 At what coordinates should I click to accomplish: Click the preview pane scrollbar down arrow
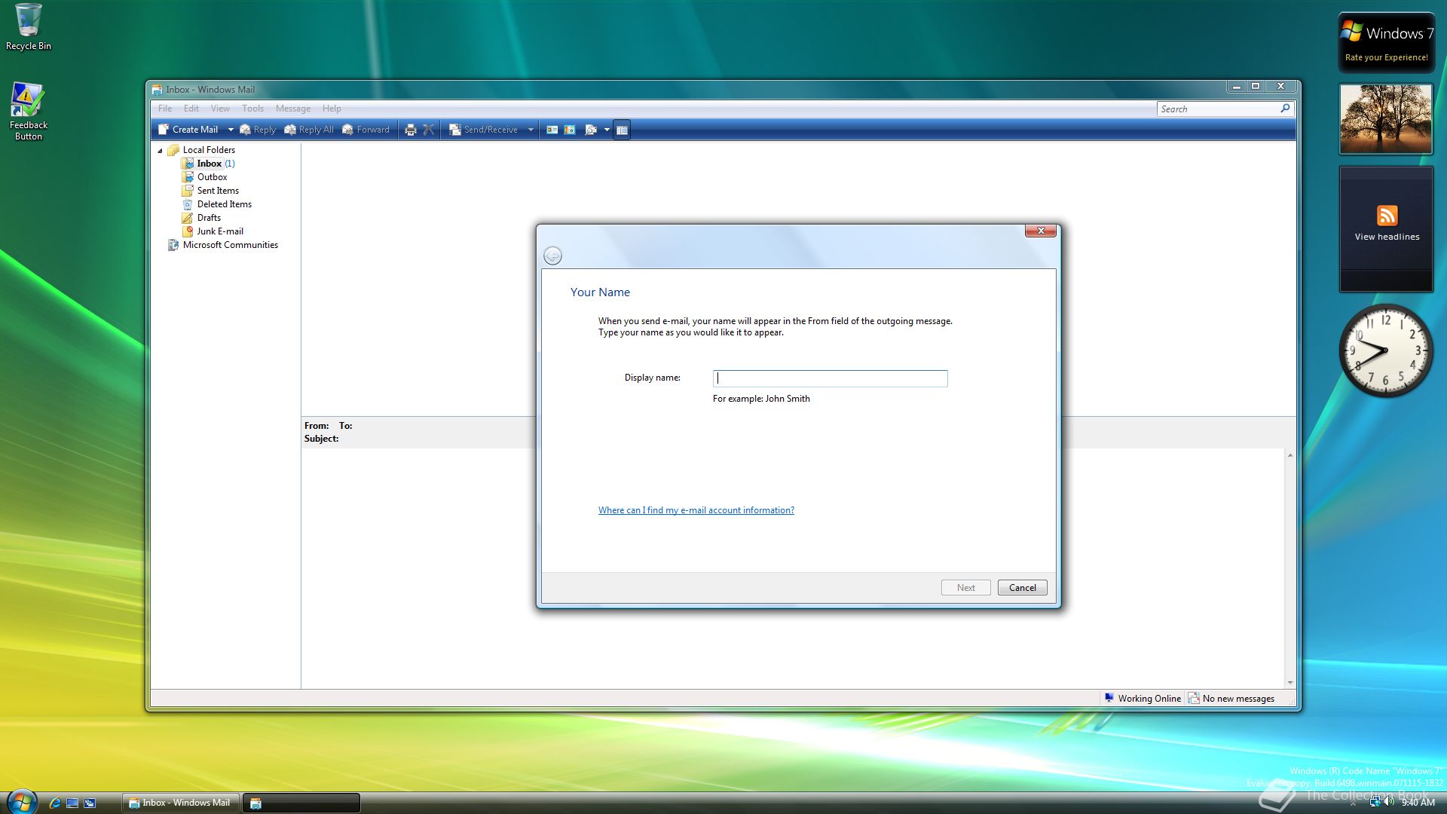(1290, 683)
